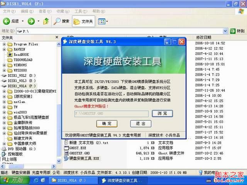Open the 帮助(H) menu
This screenshot has width=247, height=185.
point(99,11)
